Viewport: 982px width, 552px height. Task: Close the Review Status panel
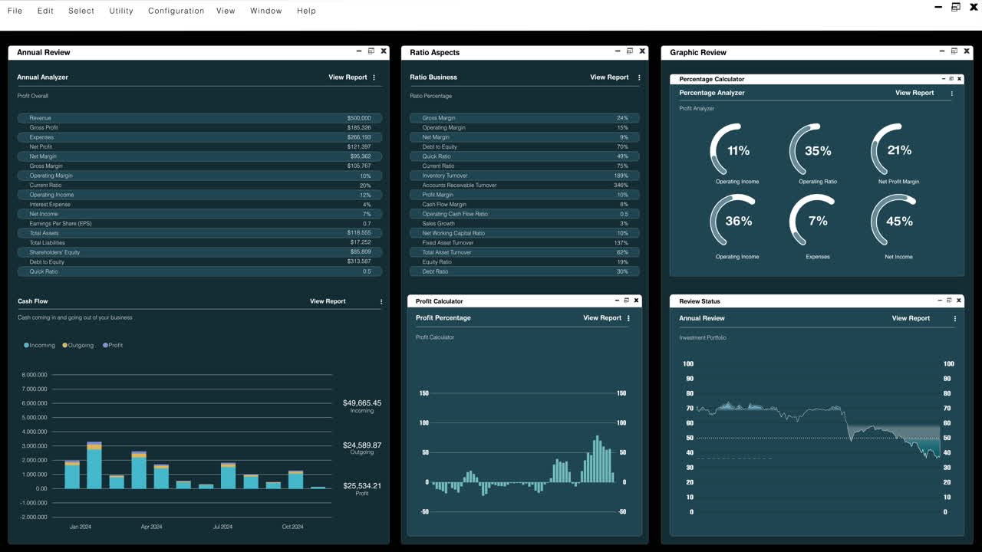coord(959,301)
